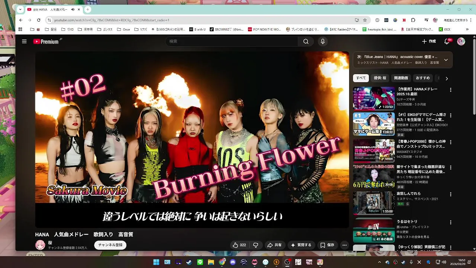Like the video with thumbs up
The width and height of the screenshot is (476, 268).
coord(239,245)
